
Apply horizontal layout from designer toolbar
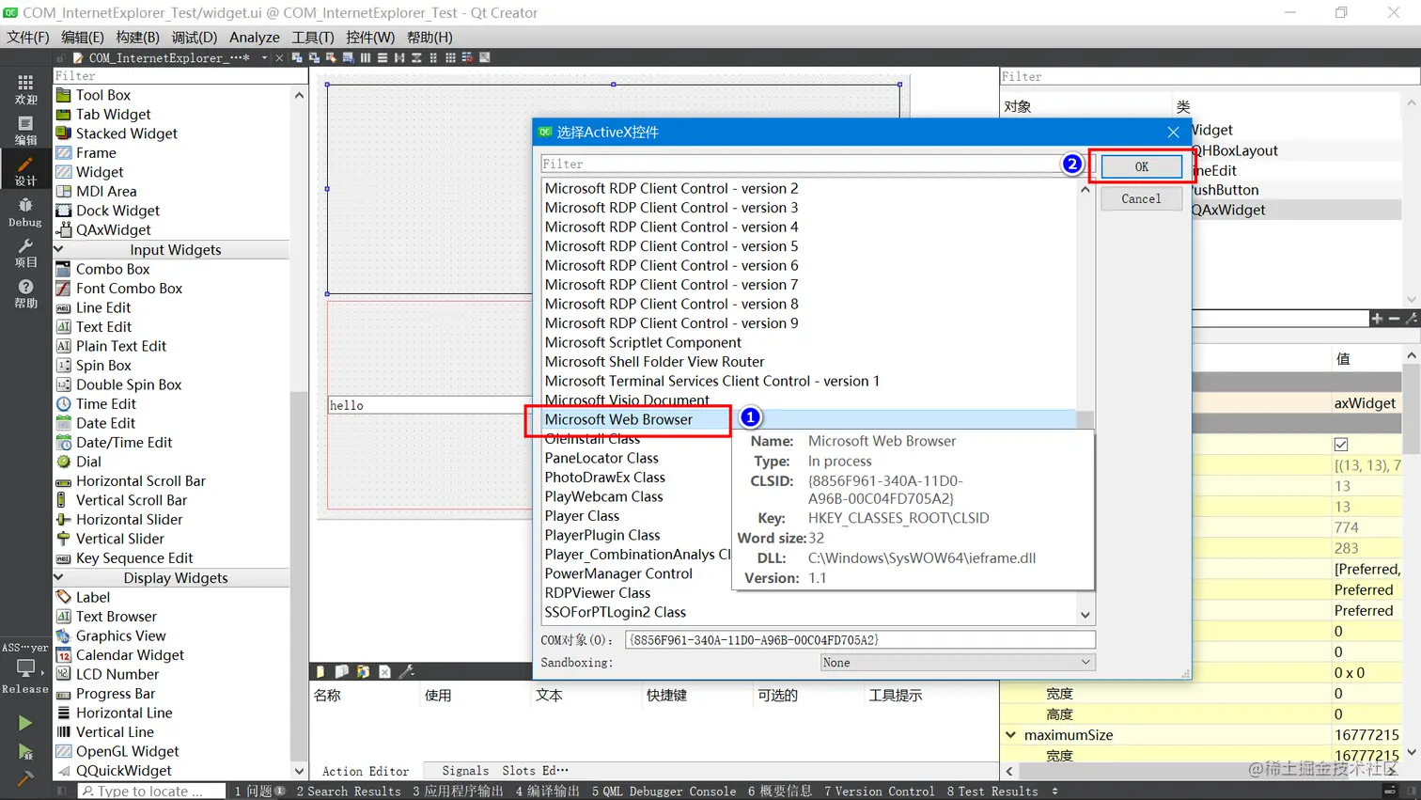[366, 57]
